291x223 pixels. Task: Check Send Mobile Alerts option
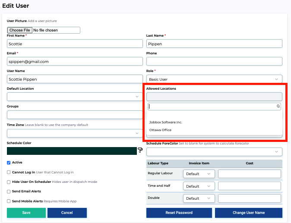pos(9,201)
